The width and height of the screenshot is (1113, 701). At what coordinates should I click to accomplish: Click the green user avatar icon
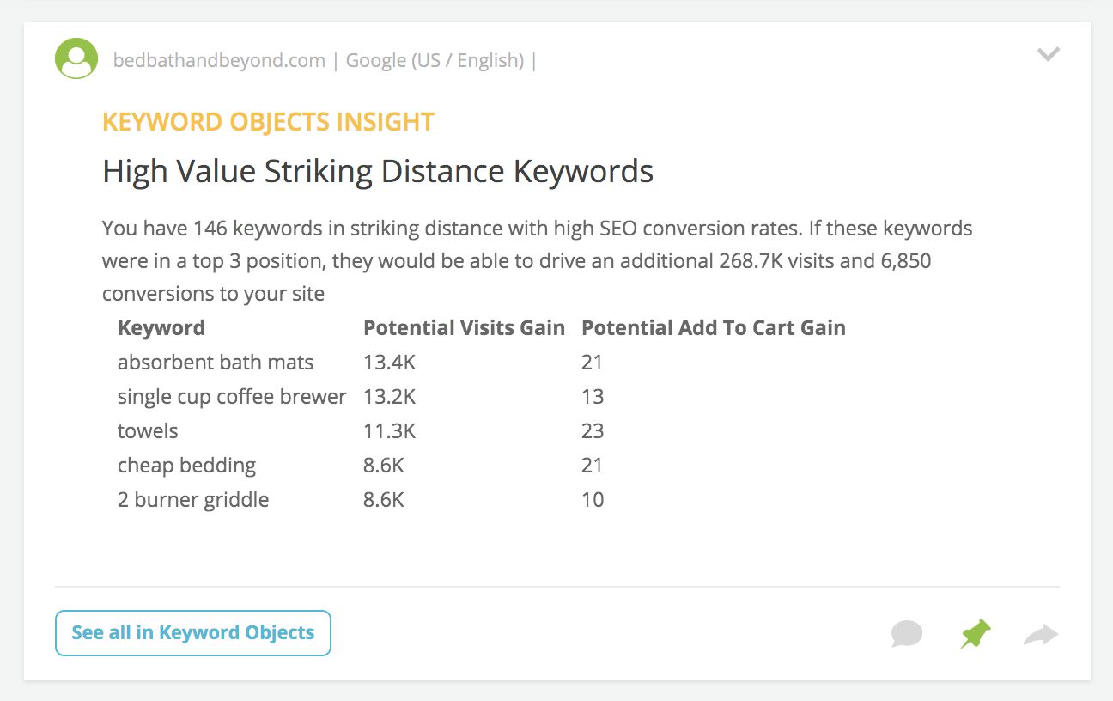[76, 58]
